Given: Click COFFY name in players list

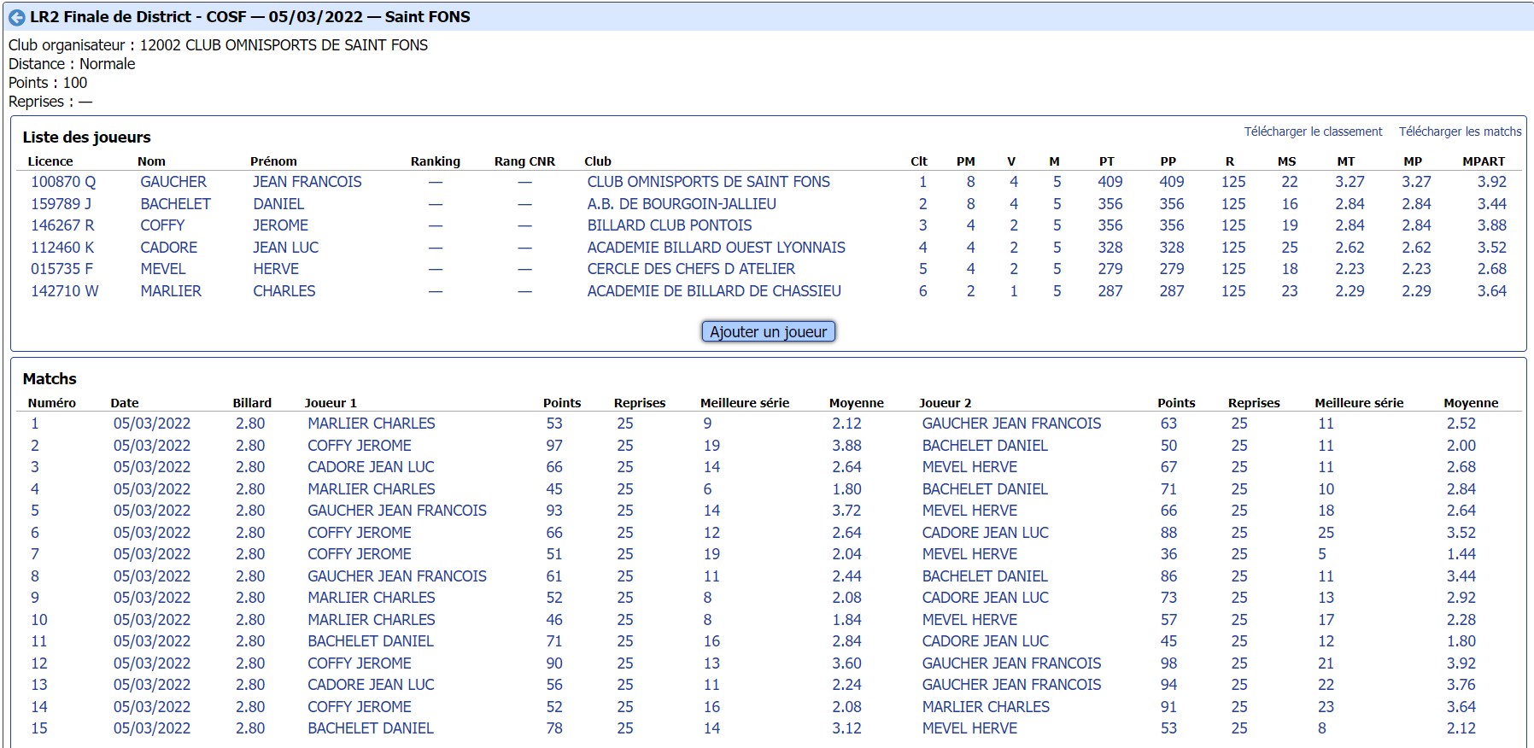Looking at the screenshot, I should pyautogui.click(x=162, y=225).
